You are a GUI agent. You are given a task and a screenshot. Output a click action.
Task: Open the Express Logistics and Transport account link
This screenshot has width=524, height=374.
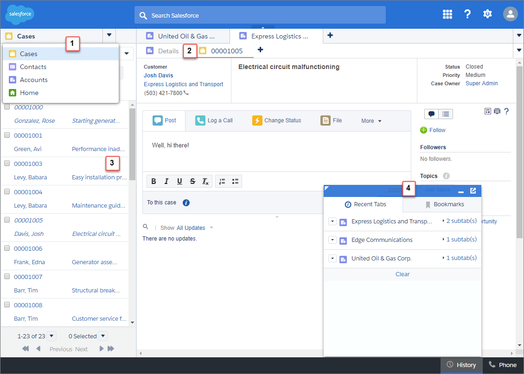click(x=184, y=84)
